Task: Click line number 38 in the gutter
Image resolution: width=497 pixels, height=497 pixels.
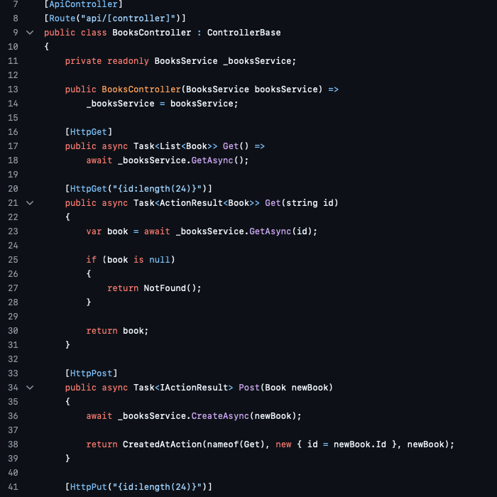Action: (13, 444)
